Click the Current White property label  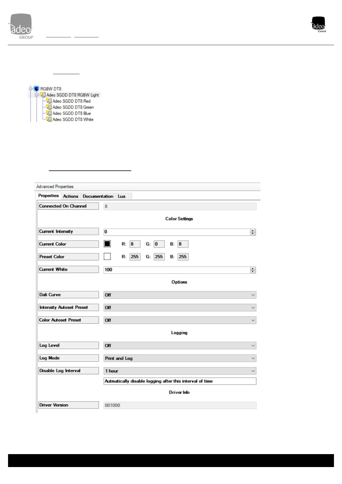(68, 269)
